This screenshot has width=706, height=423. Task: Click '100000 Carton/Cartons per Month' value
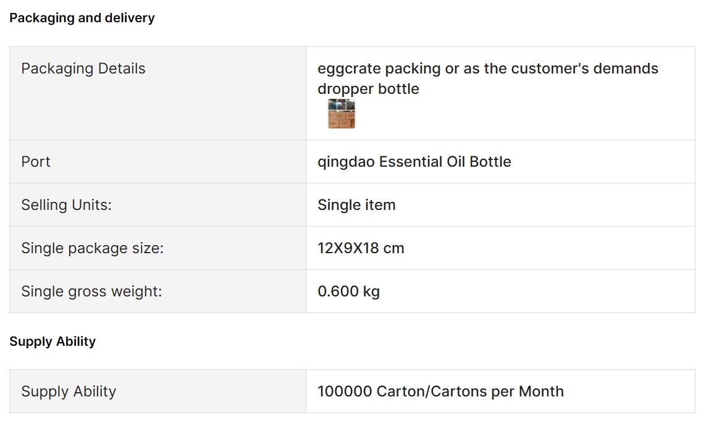pos(440,392)
